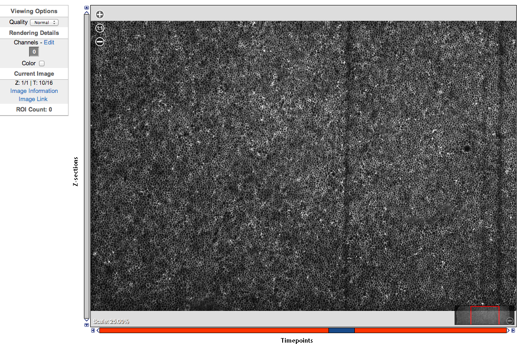Screen dimensions: 519x344
Task: Open the Quality dropdown
Action: coord(44,22)
